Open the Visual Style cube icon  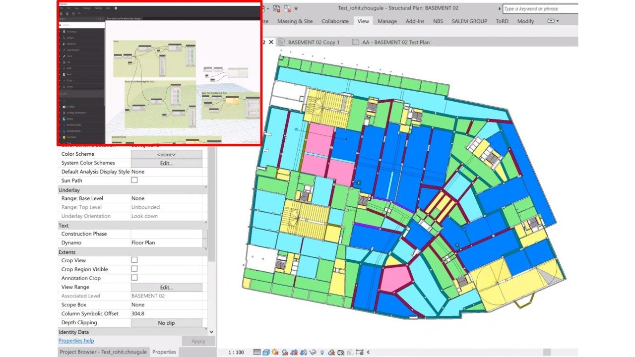pyautogui.click(x=265, y=353)
